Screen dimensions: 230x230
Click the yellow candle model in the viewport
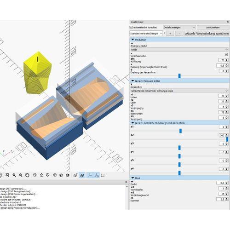click(37, 73)
